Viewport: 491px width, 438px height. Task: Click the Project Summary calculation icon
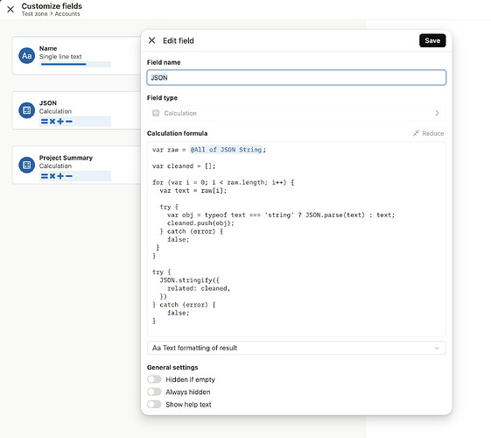(26, 165)
